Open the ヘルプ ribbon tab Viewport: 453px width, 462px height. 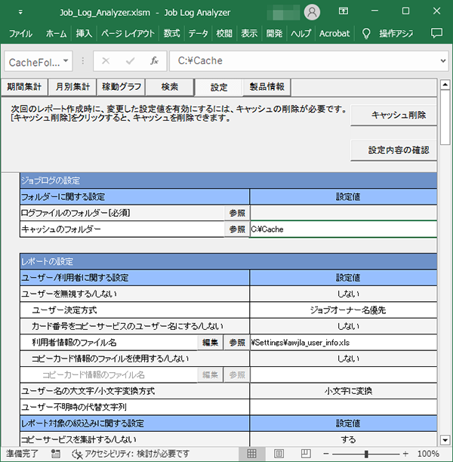click(x=300, y=33)
